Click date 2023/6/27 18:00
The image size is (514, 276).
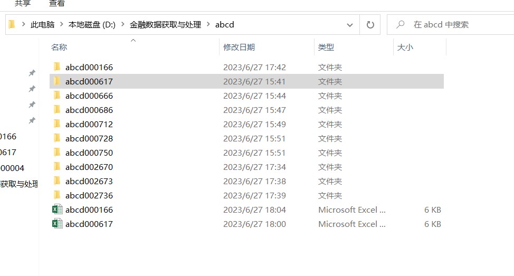255,224
